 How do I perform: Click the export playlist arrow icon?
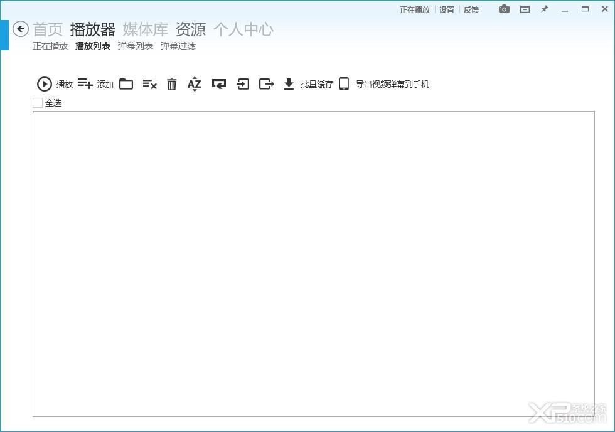point(266,84)
